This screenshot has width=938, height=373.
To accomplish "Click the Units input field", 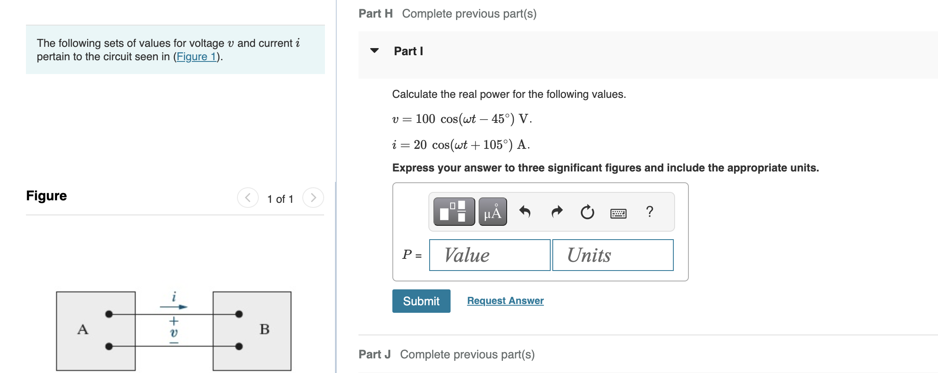I will [612, 255].
